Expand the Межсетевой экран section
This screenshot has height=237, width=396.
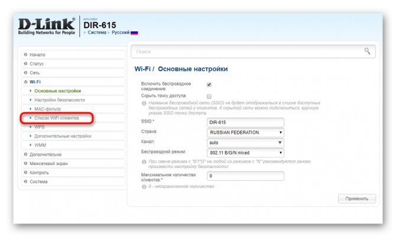pos(73,163)
